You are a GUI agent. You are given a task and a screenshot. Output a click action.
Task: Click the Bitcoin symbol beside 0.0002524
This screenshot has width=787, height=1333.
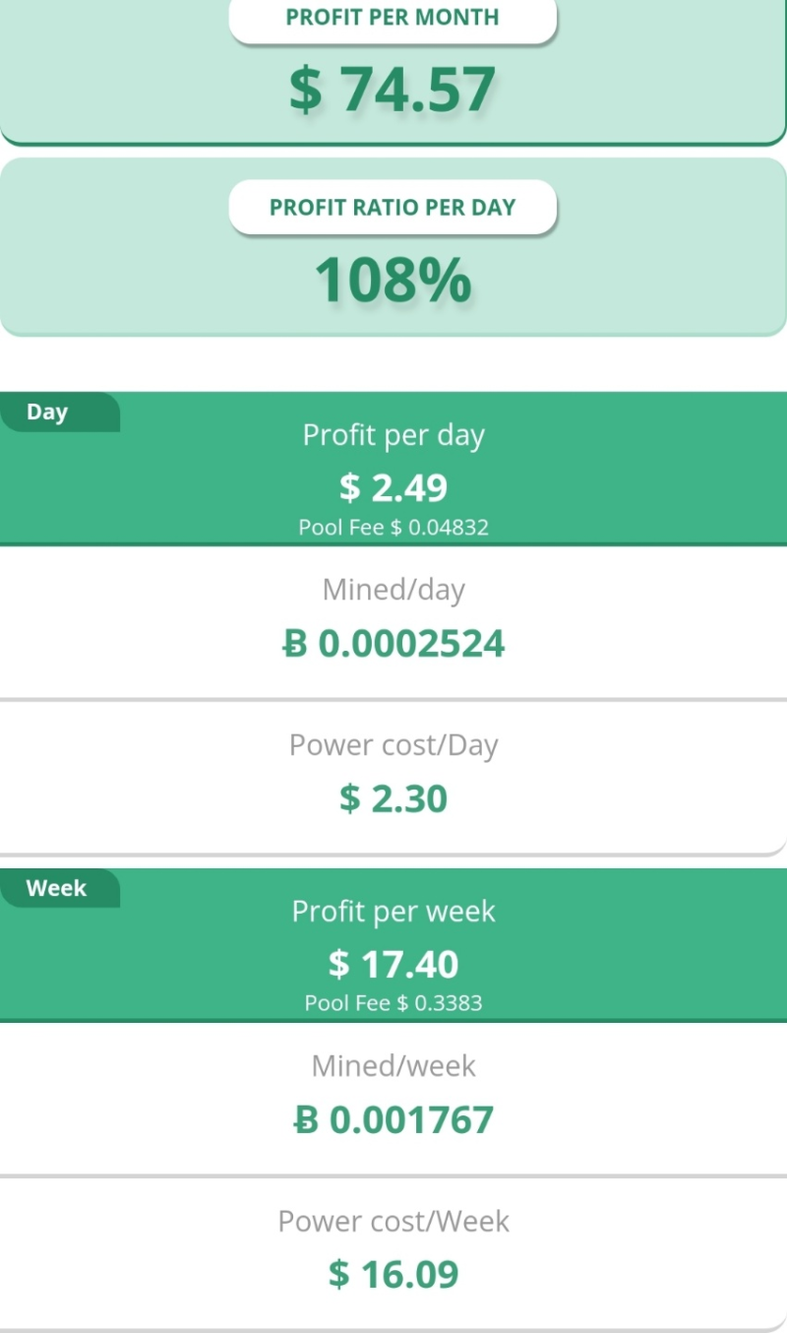(x=295, y=644)
